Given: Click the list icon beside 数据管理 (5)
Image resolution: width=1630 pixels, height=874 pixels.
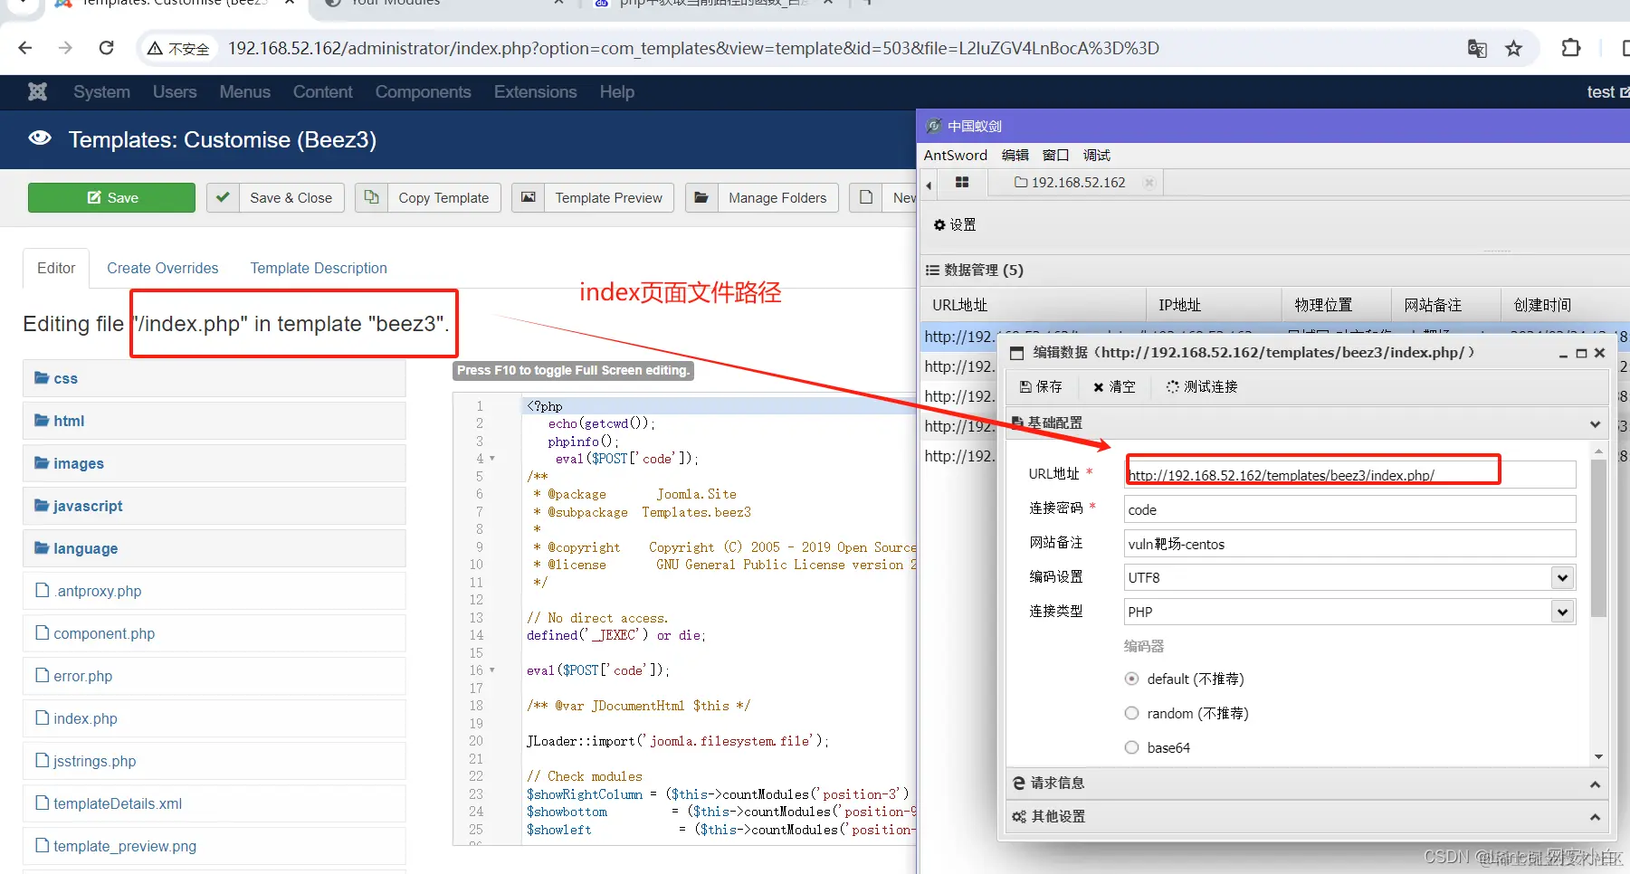Looking at the screenshot, I should [x=932, y=270].
